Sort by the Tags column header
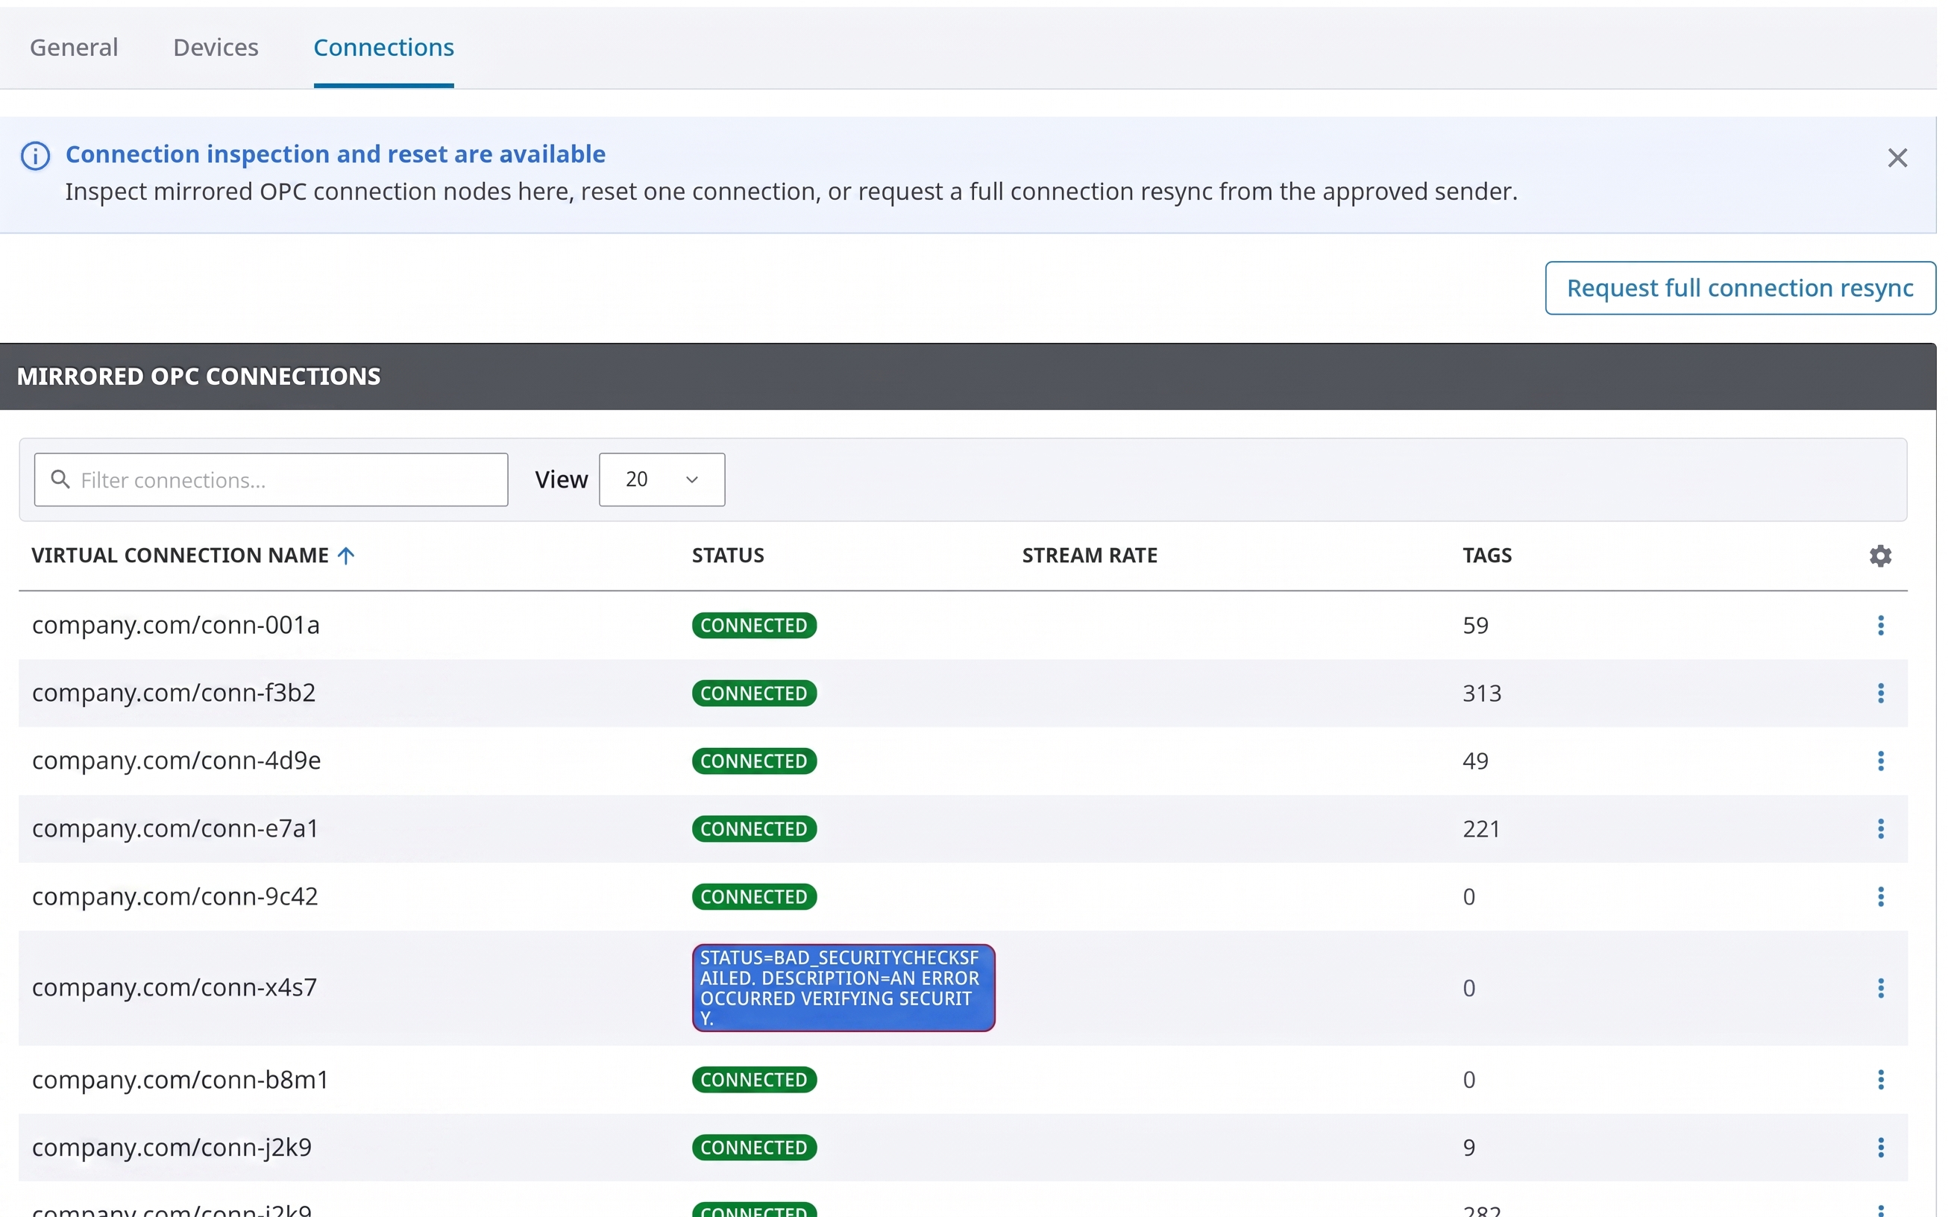Screen dimensions: 1948x1217 click(1487, 556)
